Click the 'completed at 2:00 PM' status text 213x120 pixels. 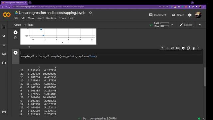tap(103, 119)
